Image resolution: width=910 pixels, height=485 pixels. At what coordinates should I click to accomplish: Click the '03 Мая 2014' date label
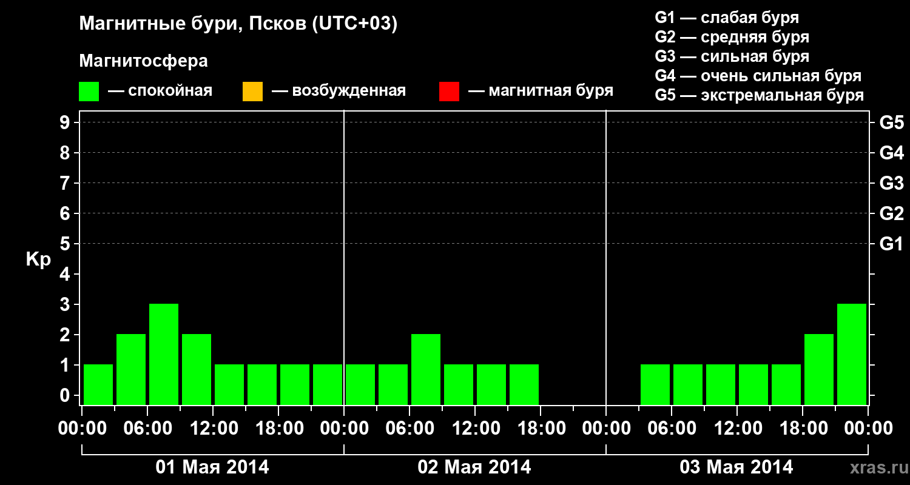click(736, 467)
